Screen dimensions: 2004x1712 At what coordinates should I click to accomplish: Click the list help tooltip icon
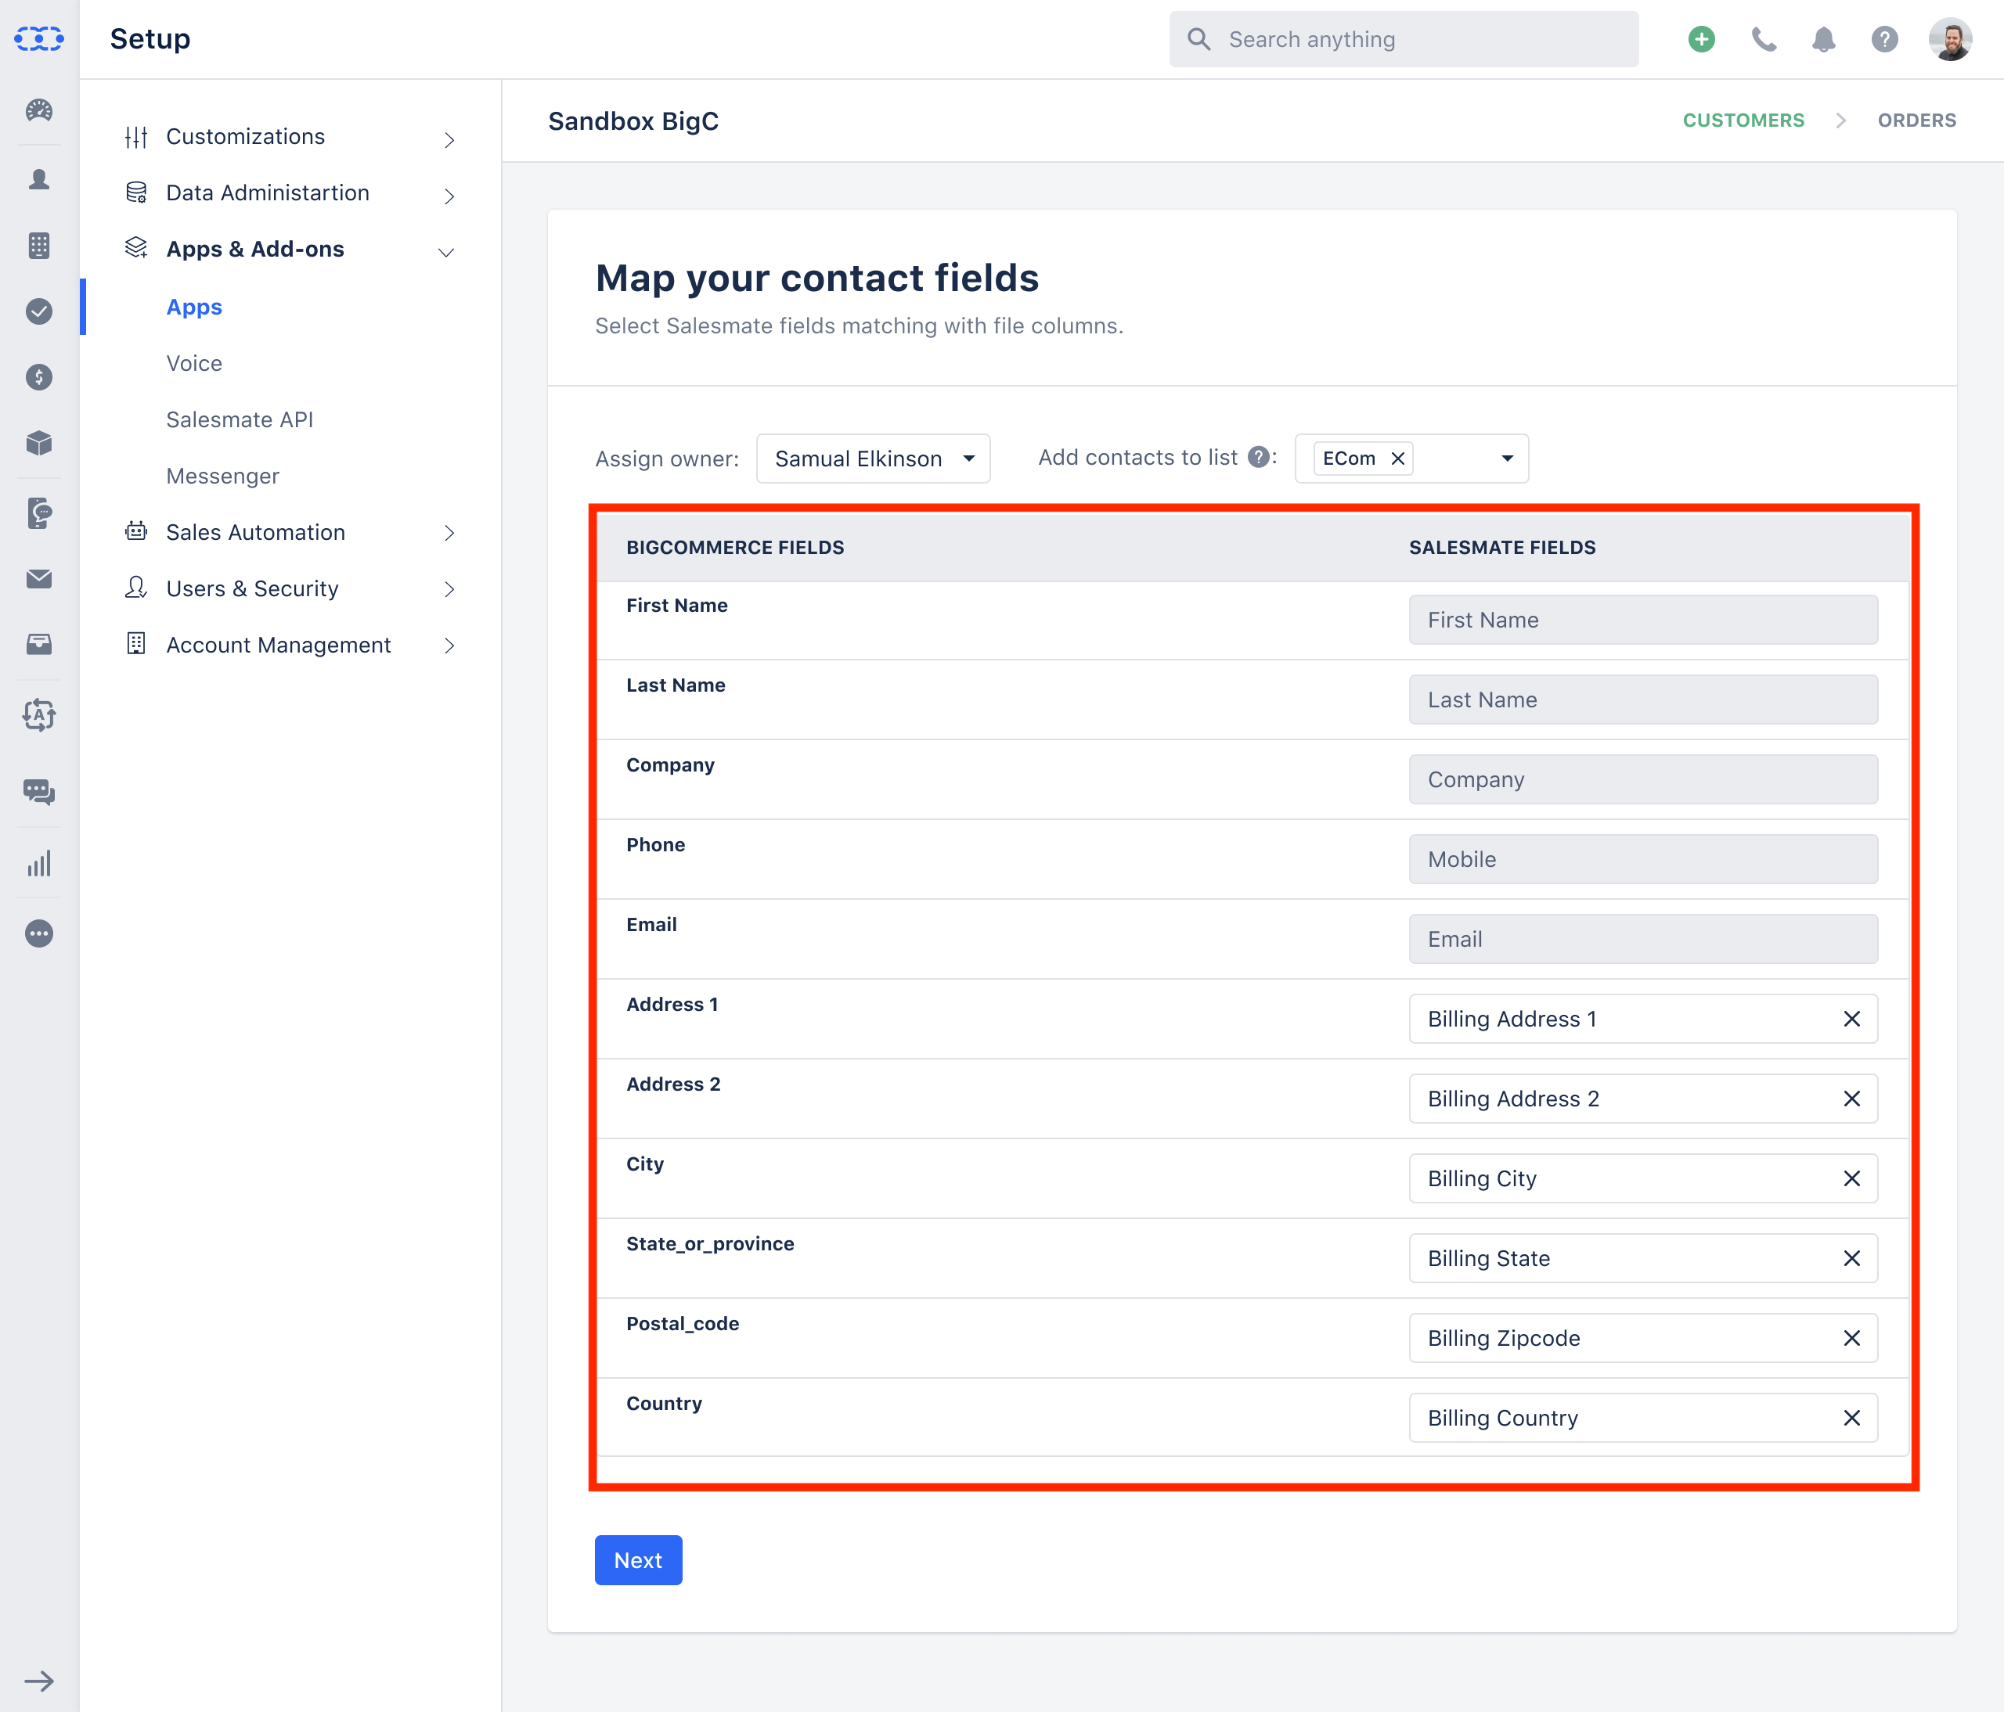coord(1258,457)
